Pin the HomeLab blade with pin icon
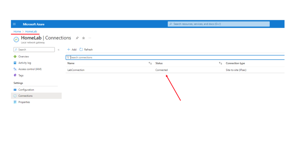 click(77, 38)
